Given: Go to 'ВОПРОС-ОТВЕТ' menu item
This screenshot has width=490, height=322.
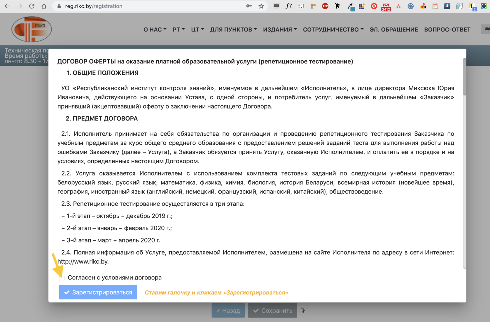Looking at the screenshot, I should click(x=447, y=29).
